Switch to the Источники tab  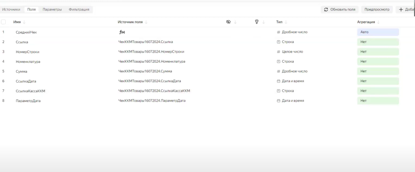[x=11, y=9]
